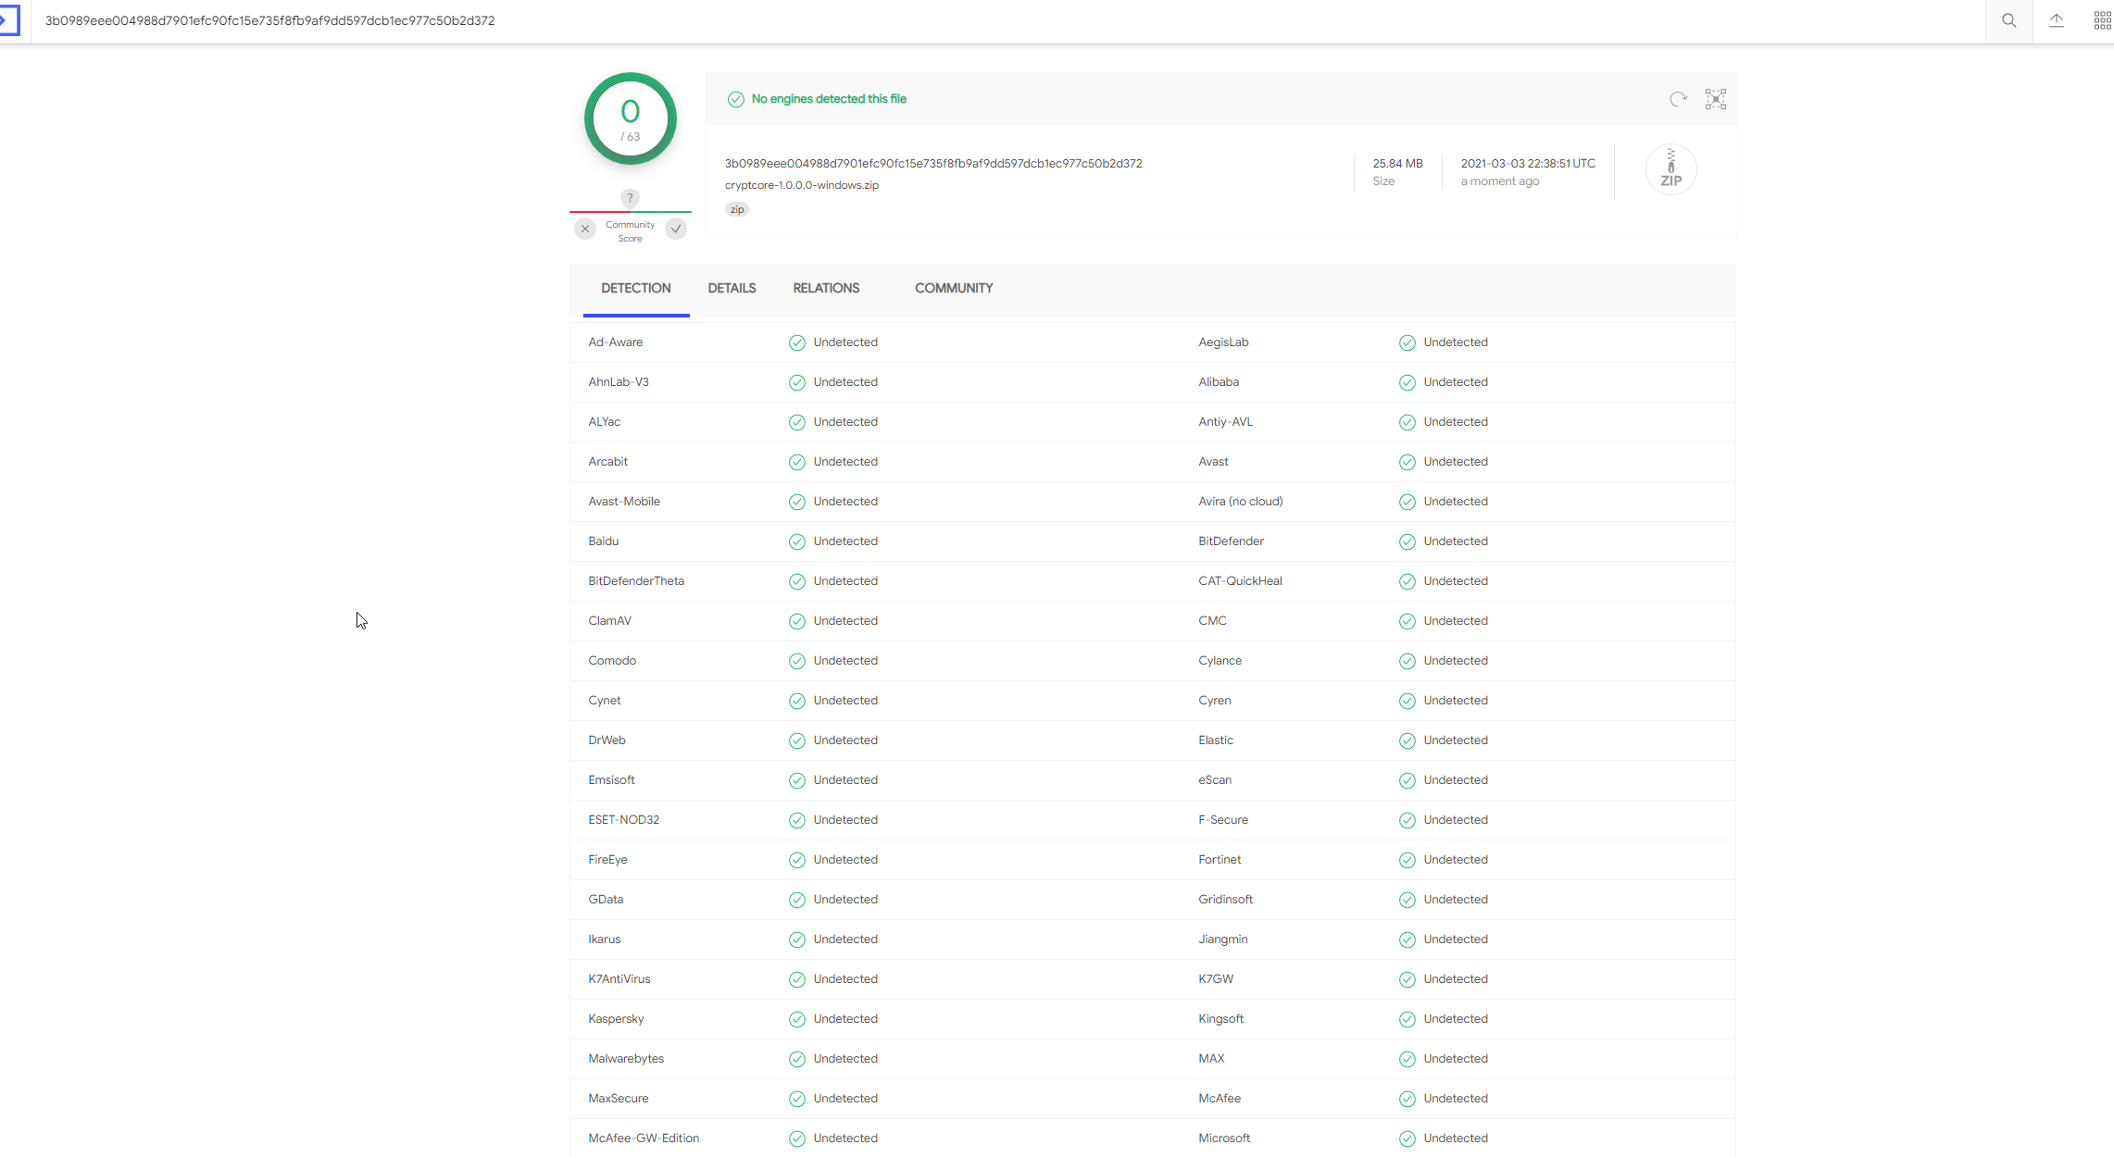Click 'No engines detected this file' message

click(x=829, y=99)
